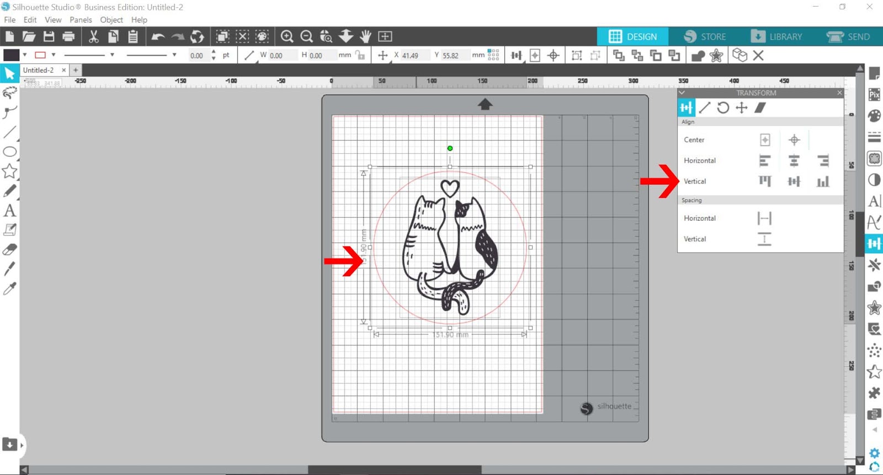Align selection to horizontal left
The height and width of the screenshot is (475, 883).
click(764, 161)
